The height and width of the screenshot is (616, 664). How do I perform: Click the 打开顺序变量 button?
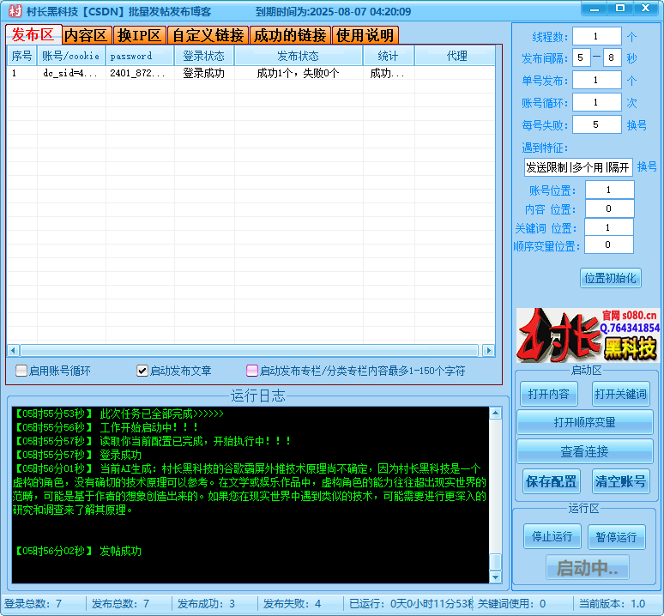click(585, 422)
